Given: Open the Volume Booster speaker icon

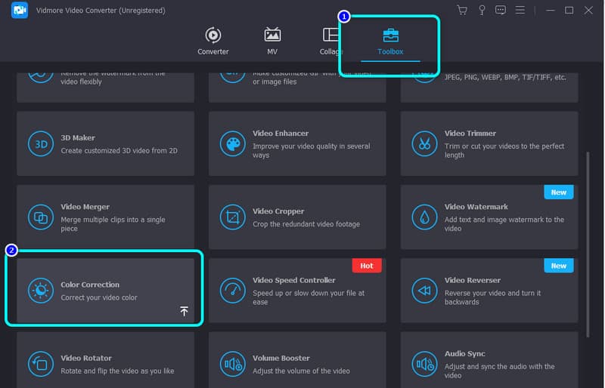Looking at the screenshot, I should click(x=232, y=364).
